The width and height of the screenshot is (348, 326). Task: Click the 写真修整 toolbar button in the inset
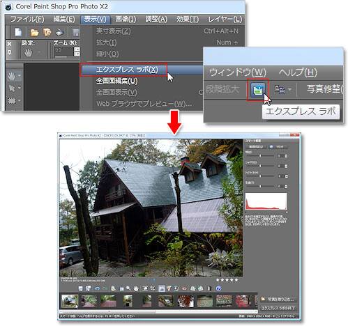pos(325,89)
